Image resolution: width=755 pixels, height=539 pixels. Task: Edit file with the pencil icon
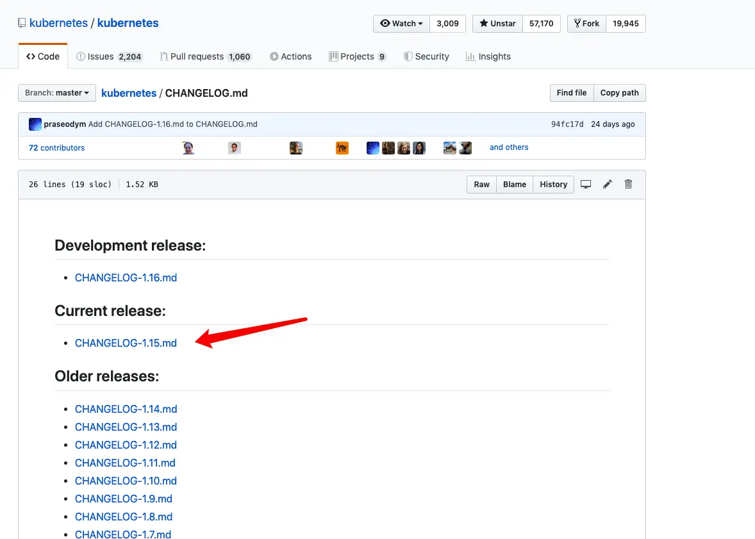(607, 184)
